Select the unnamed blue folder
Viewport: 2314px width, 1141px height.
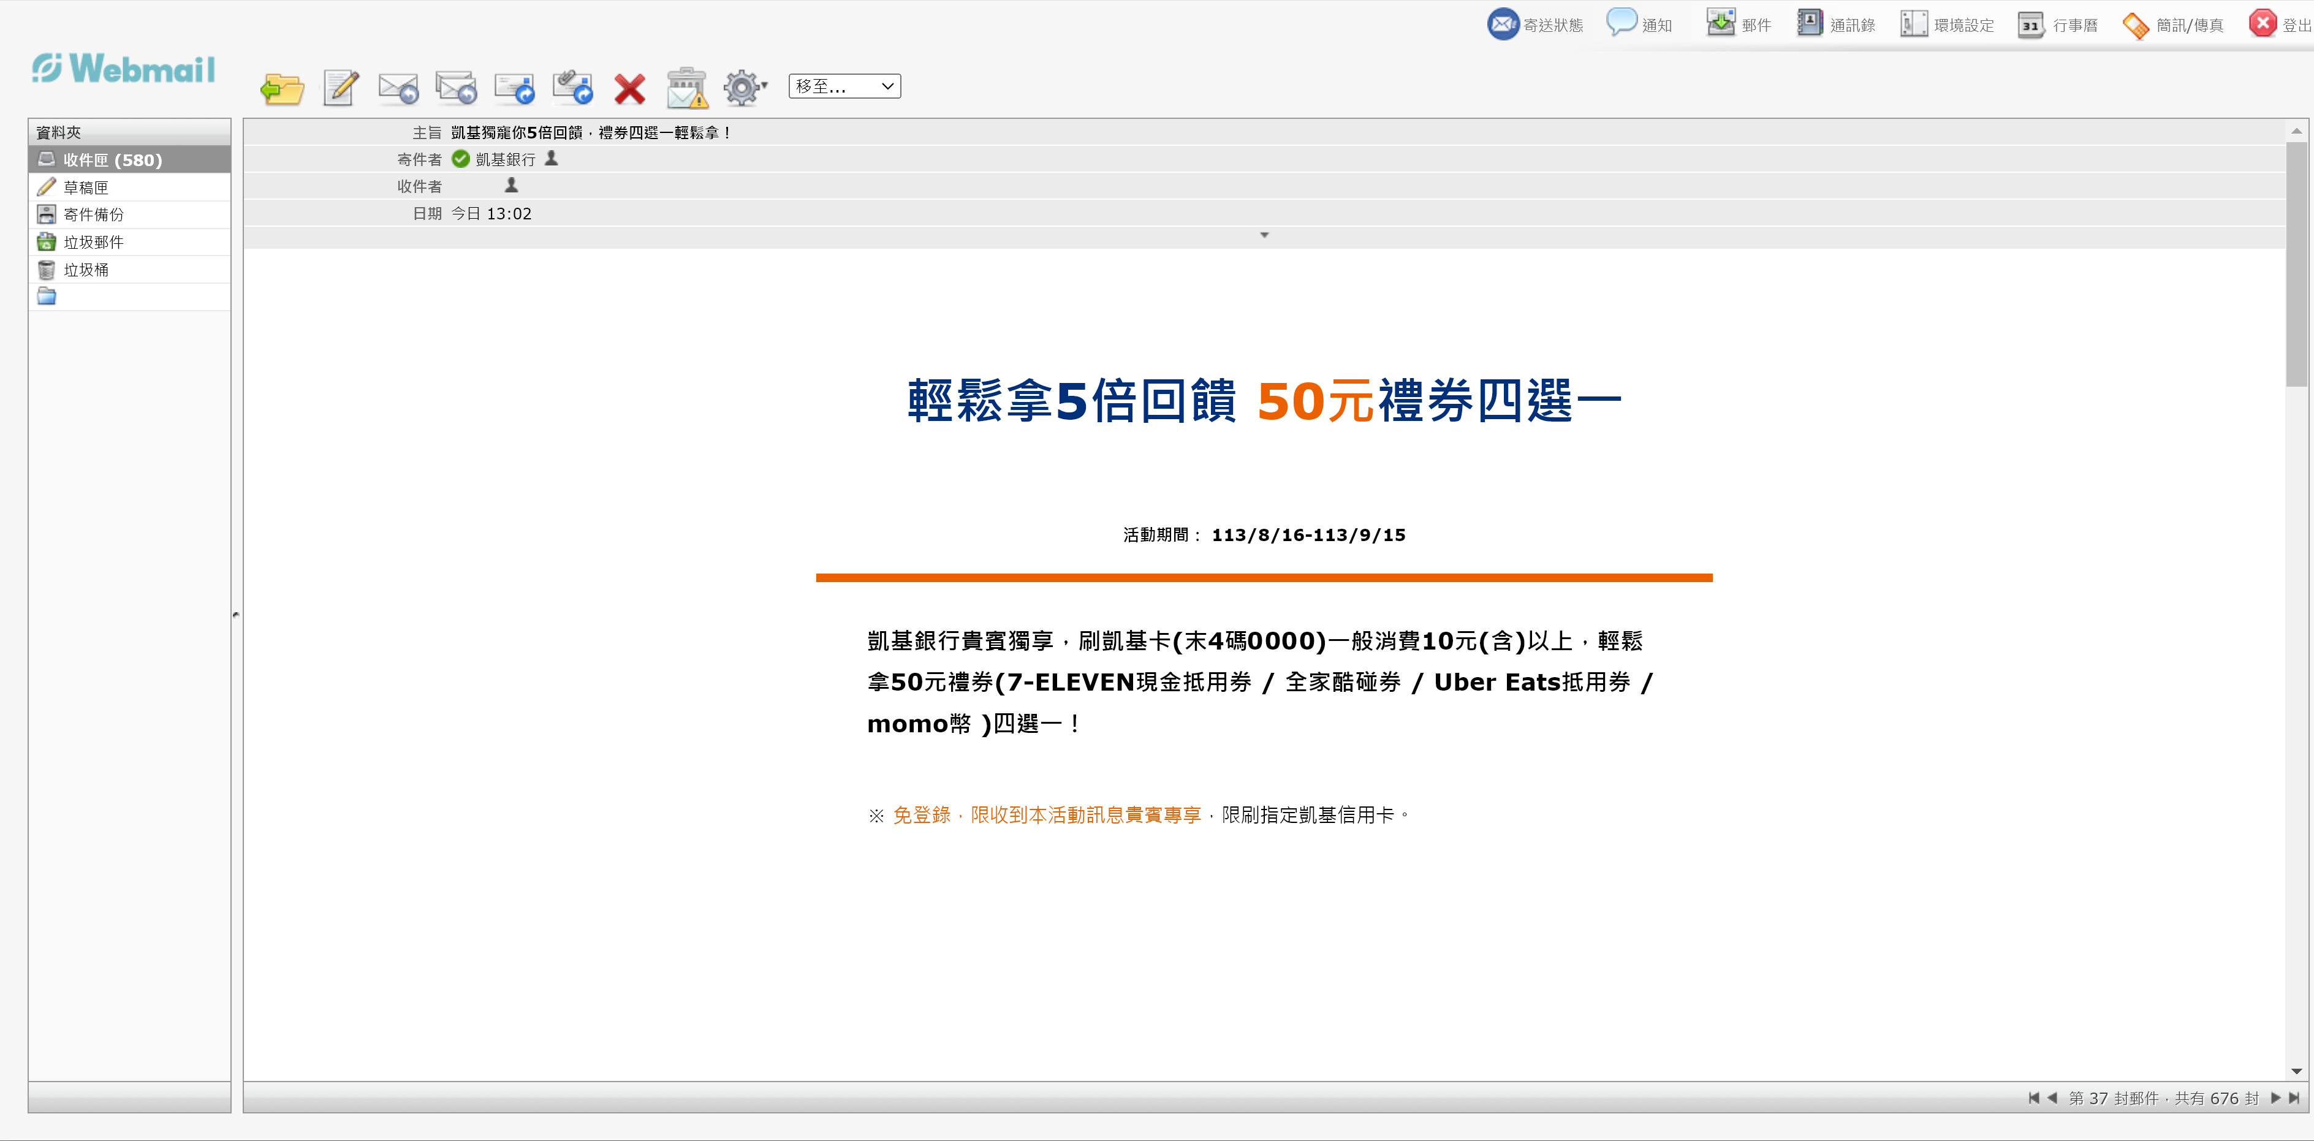click(129, 297)
